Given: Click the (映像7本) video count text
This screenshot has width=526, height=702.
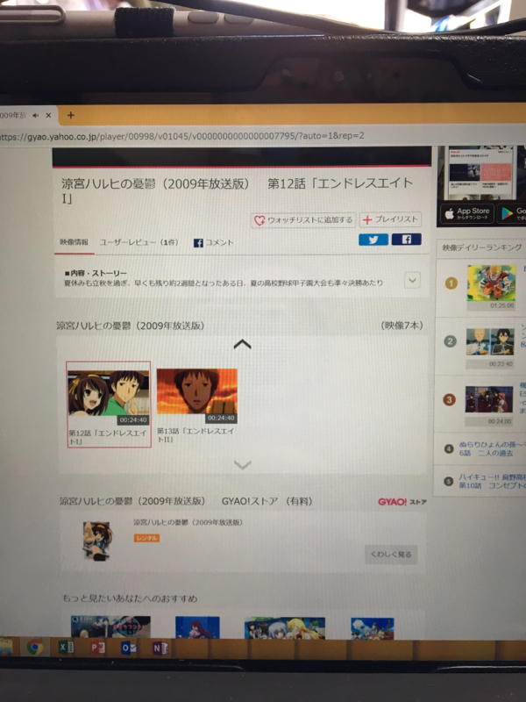Looking at the screenshot, I should [x=402, y=326].
